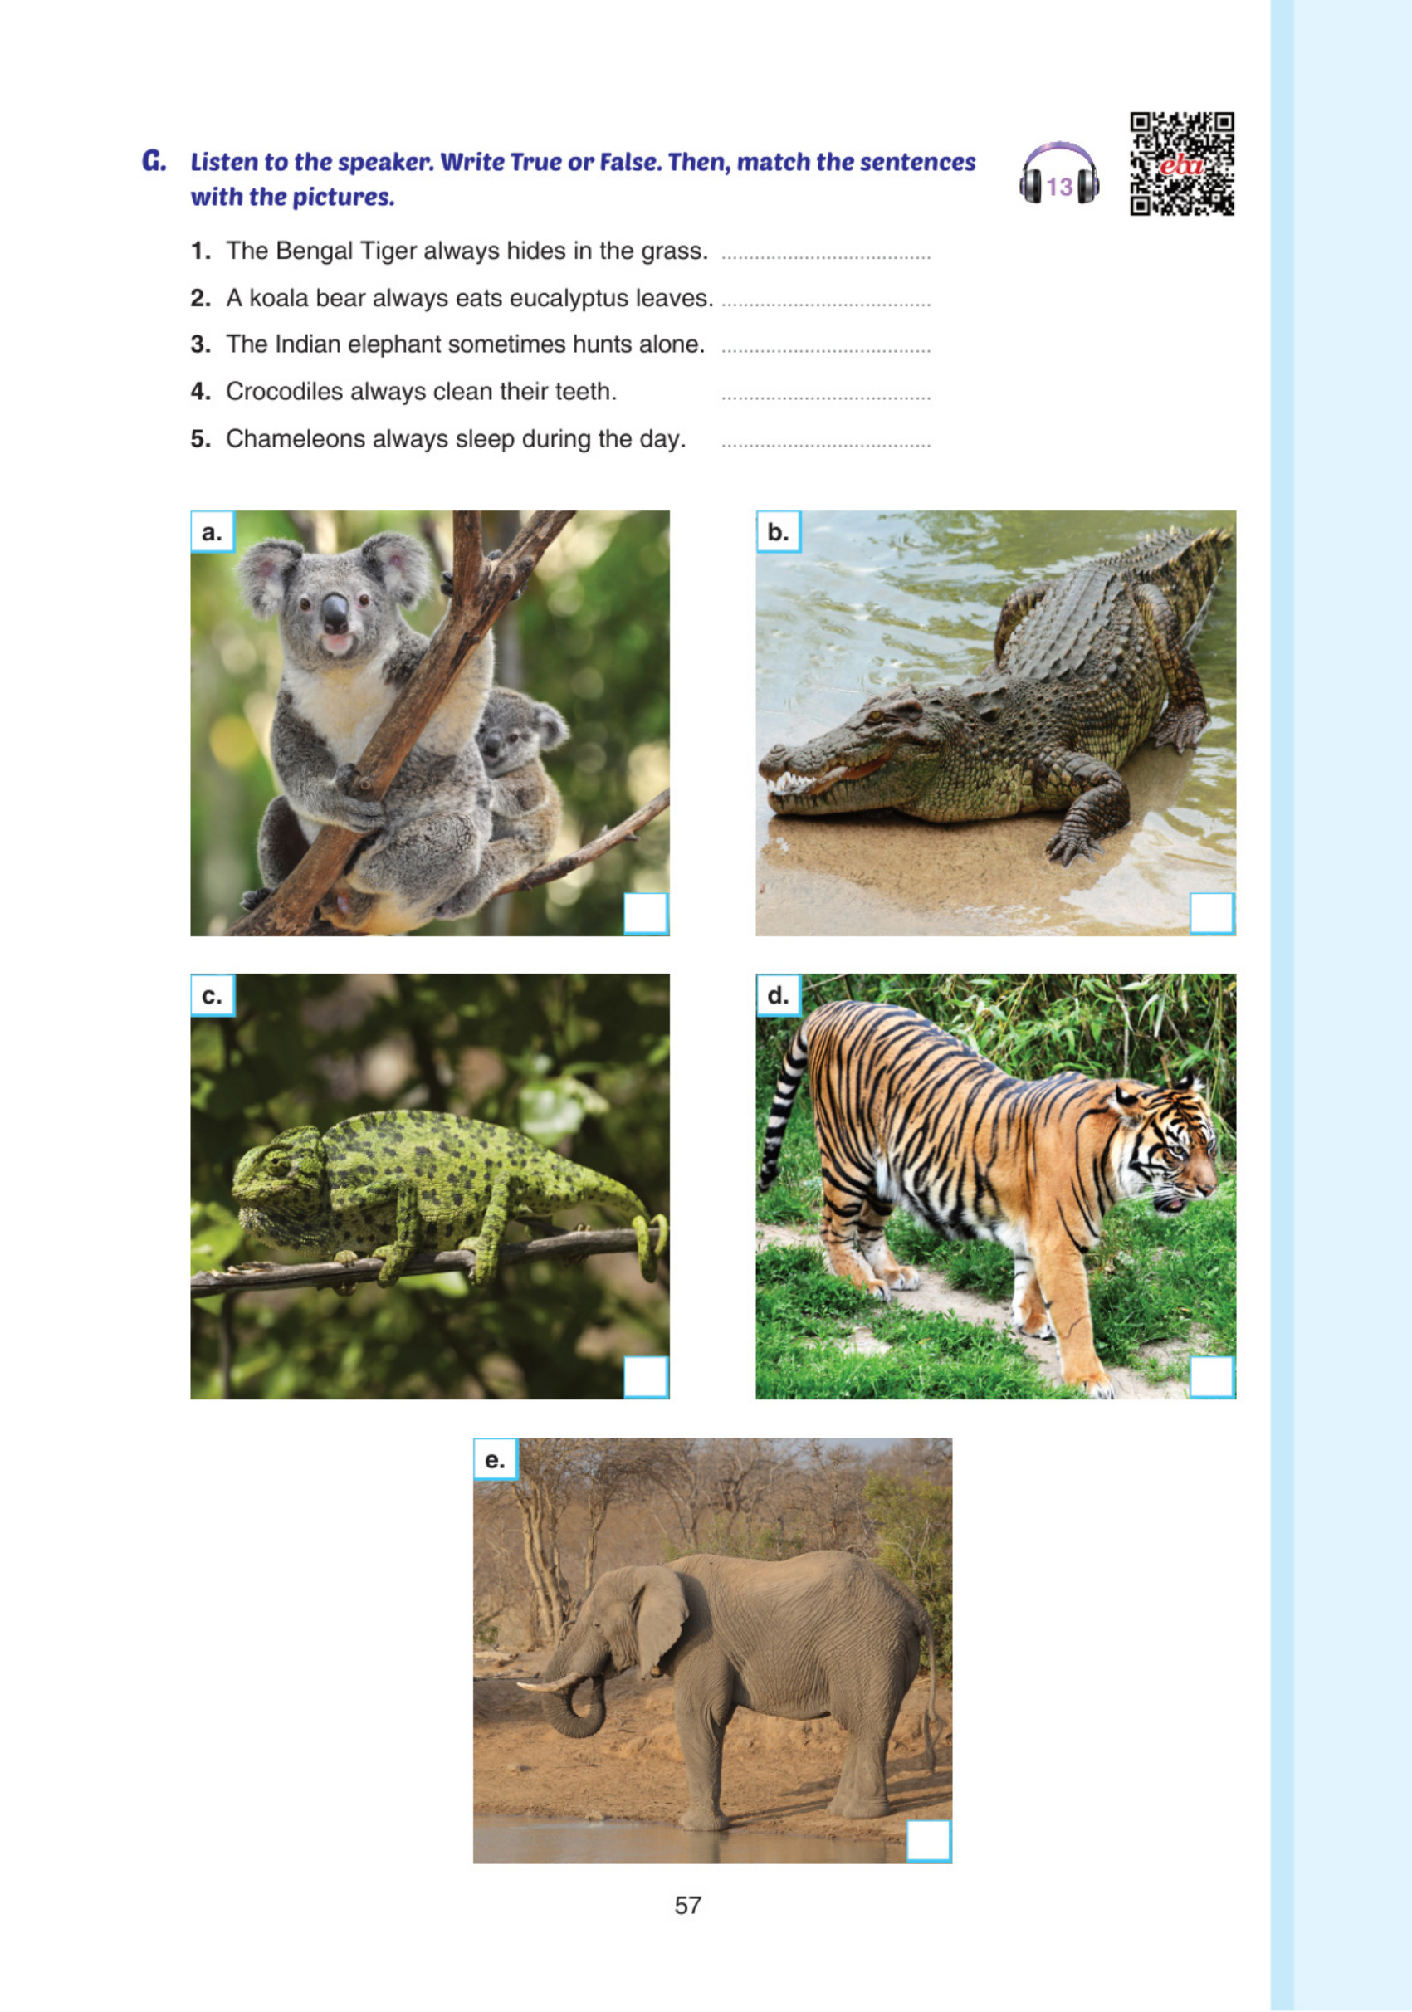Click the letter label c. on the chameleon photo
The image size is (1412, 2012).
213,995
